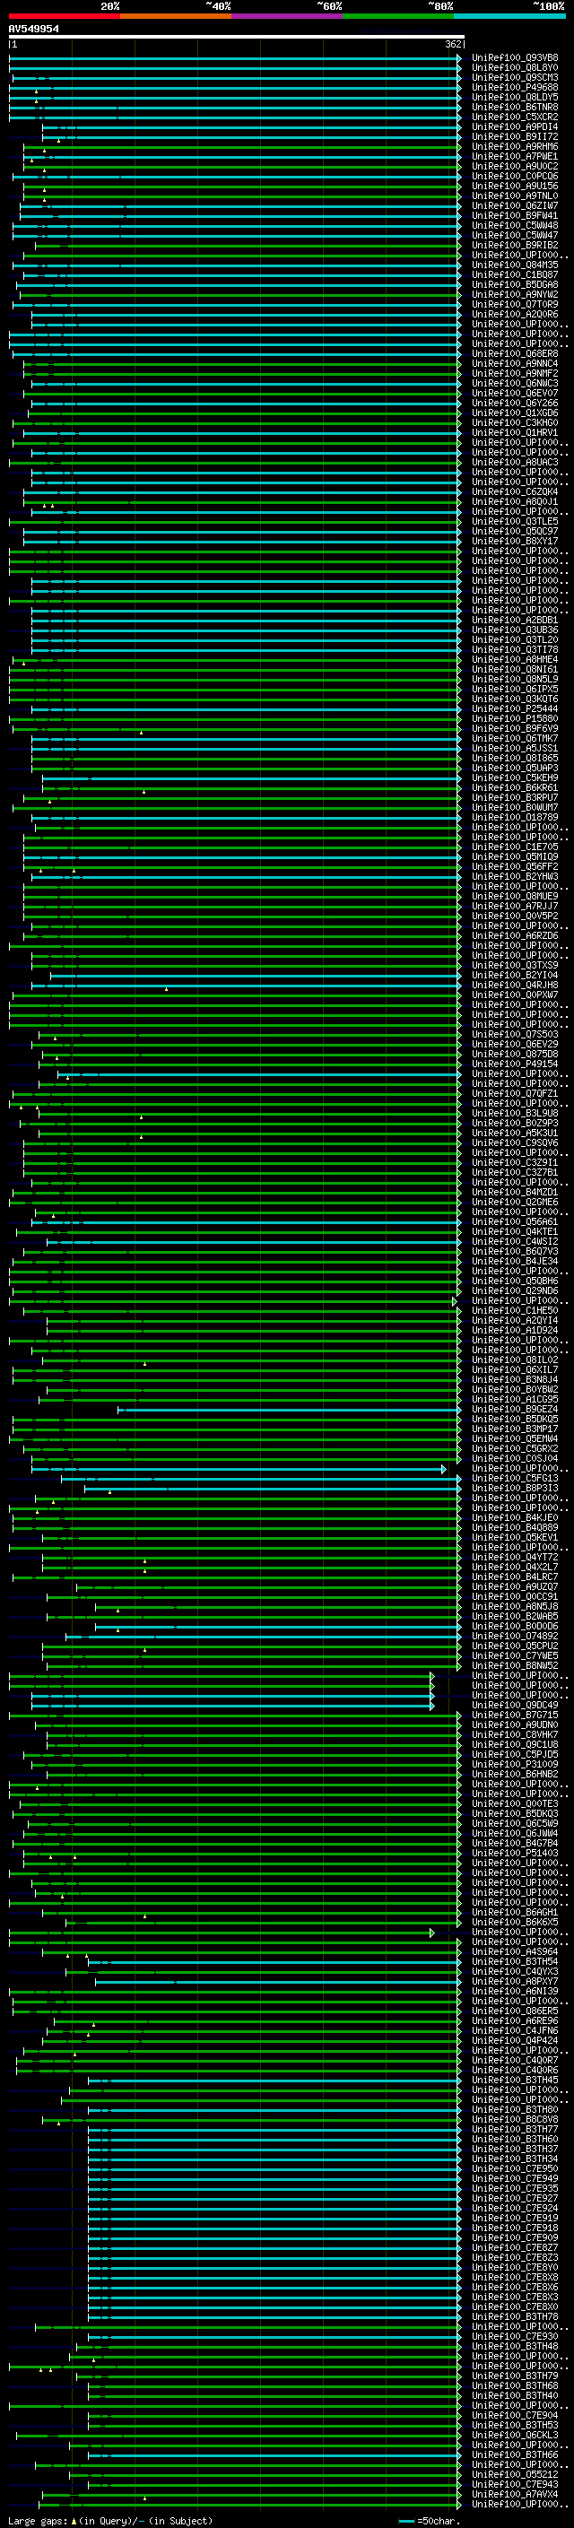
Task: Click the cyan alignment bar for UniRef100_Q93V88
Action: pos(234,58)
